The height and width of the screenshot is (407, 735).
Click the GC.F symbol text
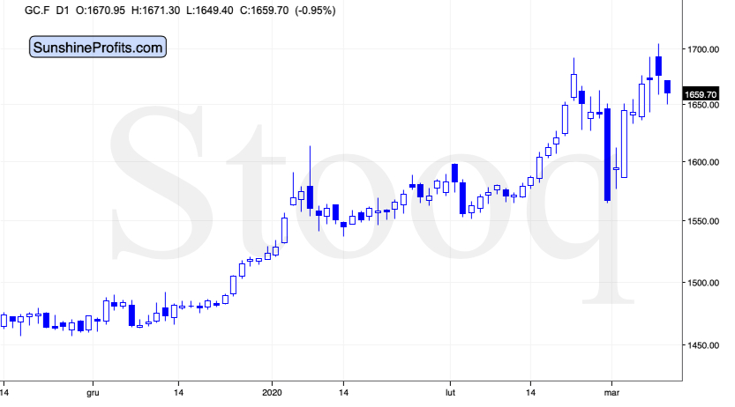[37, 11]
